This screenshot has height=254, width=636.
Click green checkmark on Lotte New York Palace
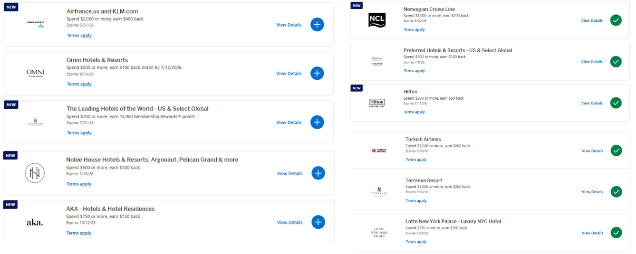[x=617, y=233]
